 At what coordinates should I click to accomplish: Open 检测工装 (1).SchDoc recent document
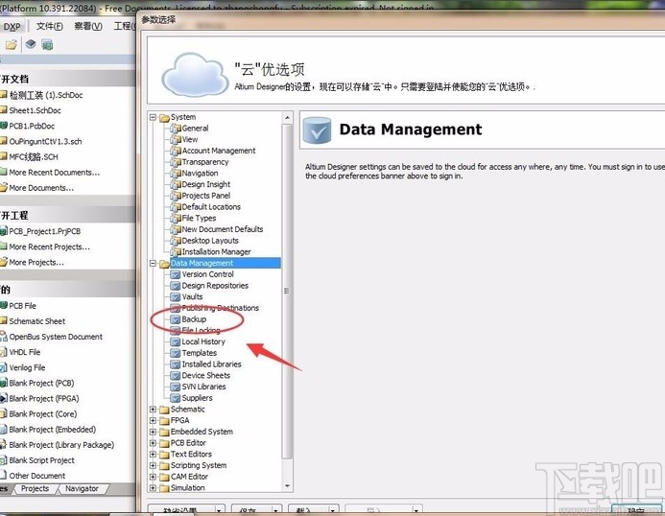tap(46, 95)
